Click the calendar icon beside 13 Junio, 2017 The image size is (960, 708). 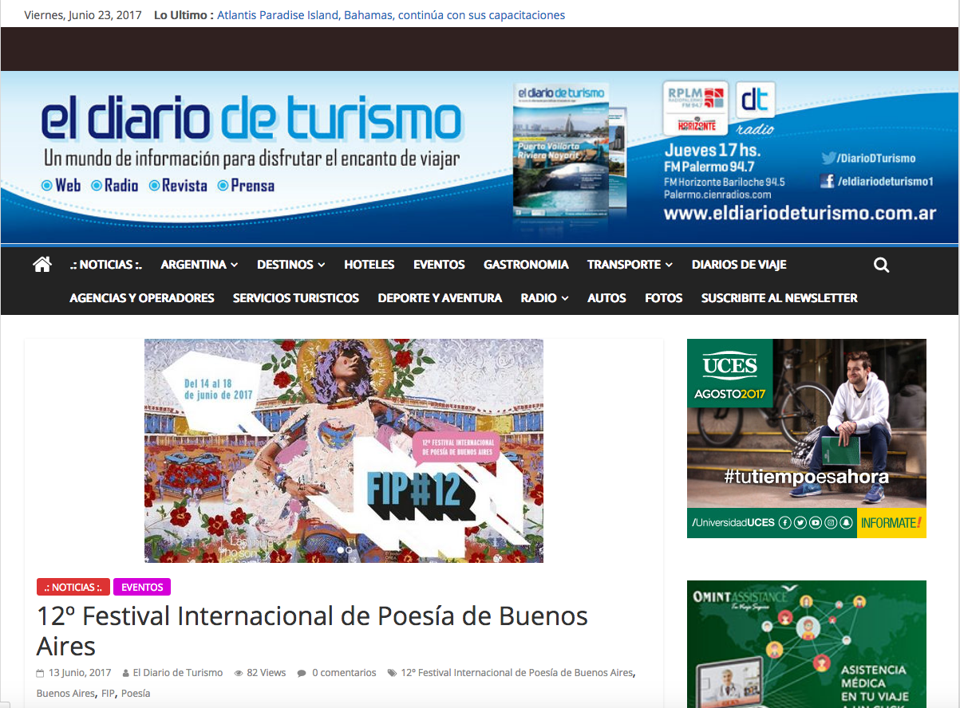[x=41, y=673]
